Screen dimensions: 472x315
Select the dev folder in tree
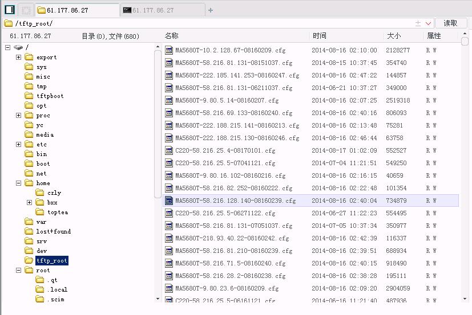[x=42, y=251]
